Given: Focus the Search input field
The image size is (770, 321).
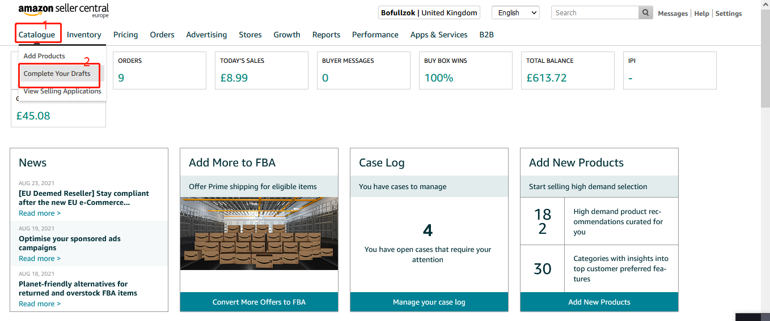Looking at the screenshot, I should point(595,12).
